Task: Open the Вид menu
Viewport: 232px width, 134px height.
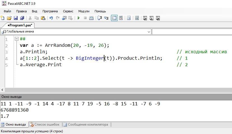Action: coord(34,11)
